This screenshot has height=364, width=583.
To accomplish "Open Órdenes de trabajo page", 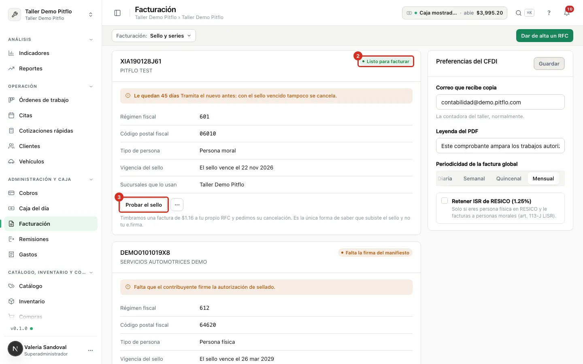I will [x=51, y=100].
